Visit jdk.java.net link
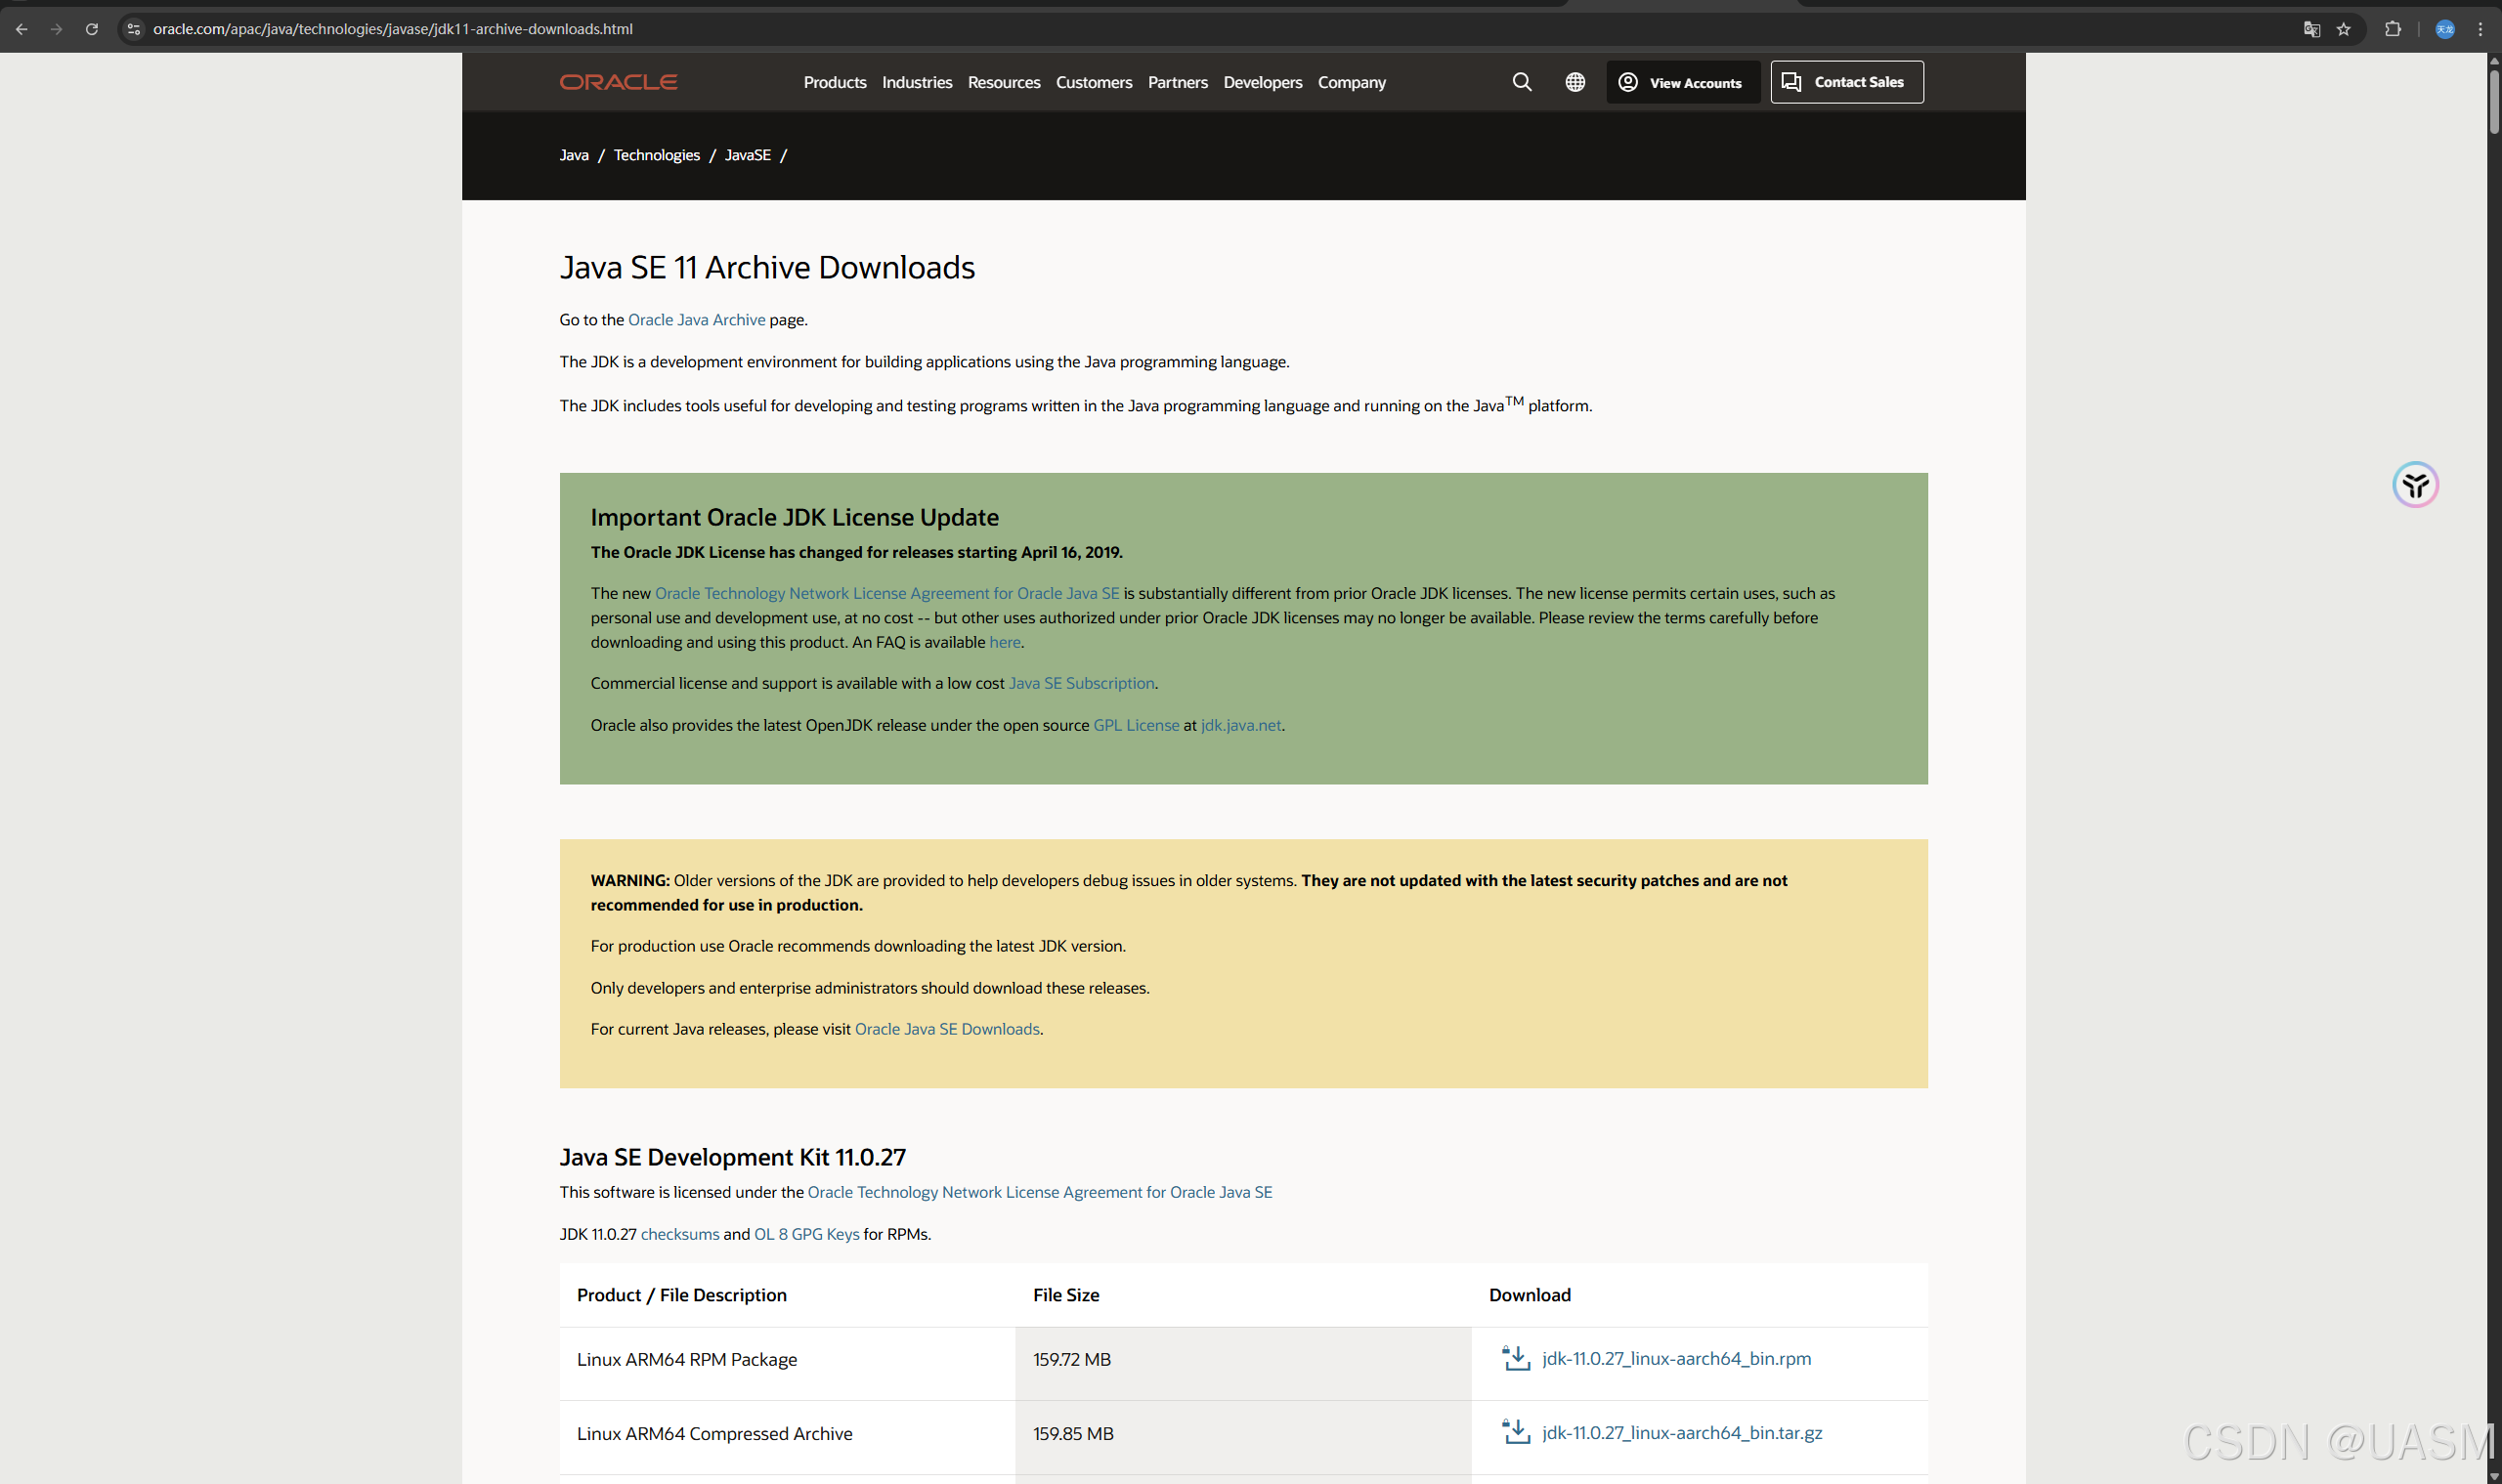Image resolution: width=2502 pixels, height=1484 pixels. click(x=1239, y=725)
